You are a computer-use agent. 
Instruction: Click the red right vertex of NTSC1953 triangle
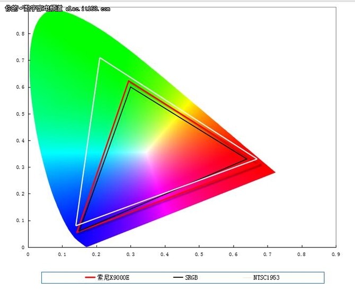coord(257,159)
